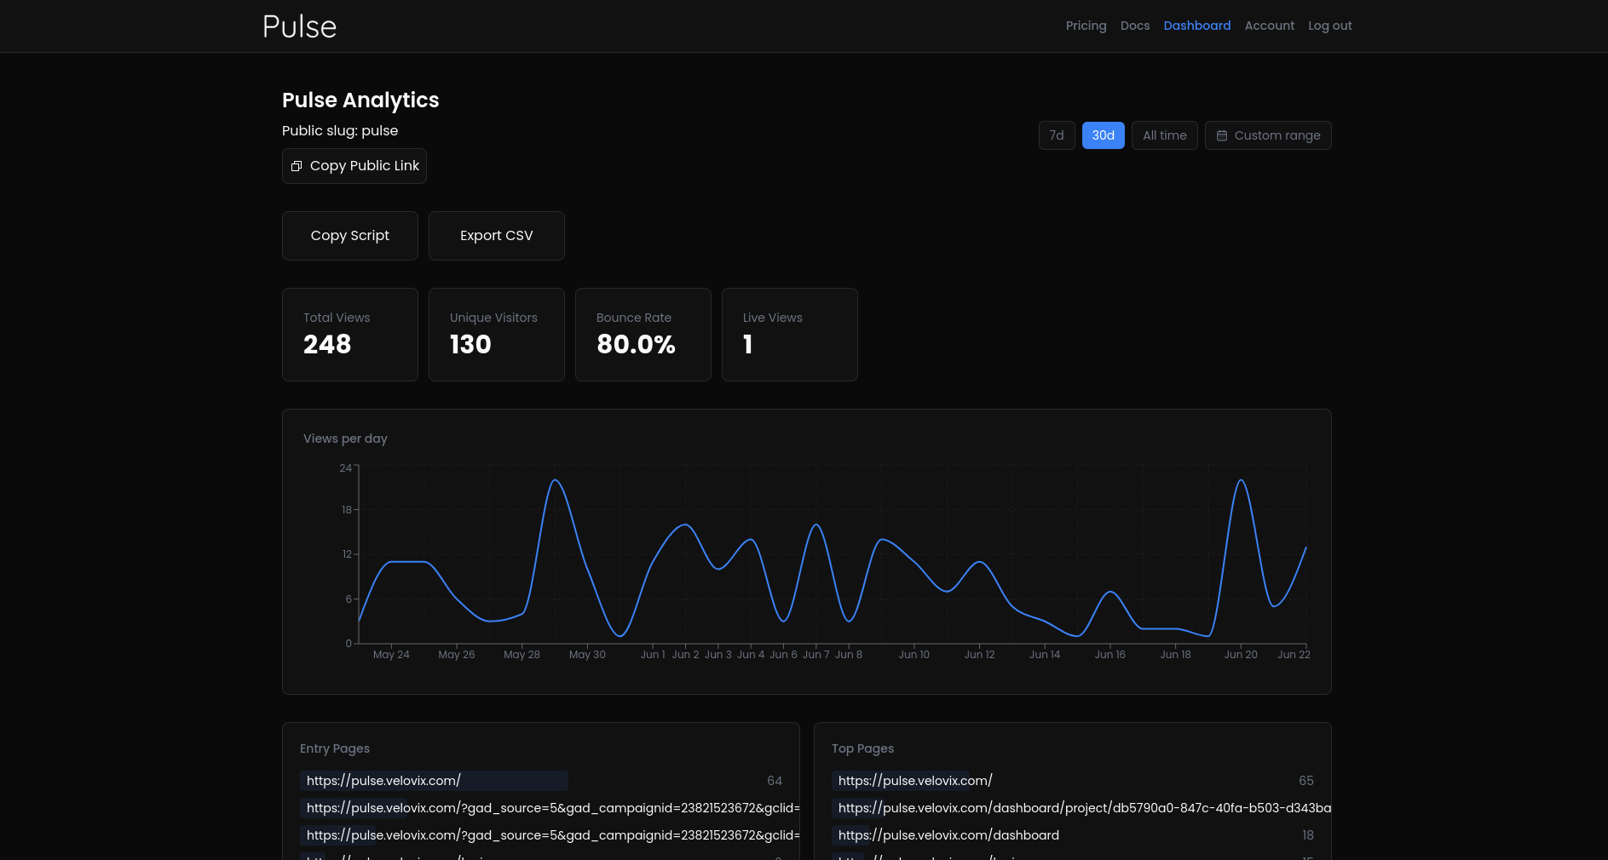Select the Live Views card
This screenshot has width=1608, height=860.
[790, 335]
